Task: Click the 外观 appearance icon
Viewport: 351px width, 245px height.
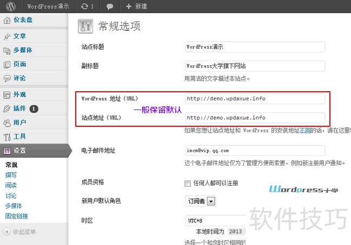Action: pyautogui.click(x=7, y=94)
